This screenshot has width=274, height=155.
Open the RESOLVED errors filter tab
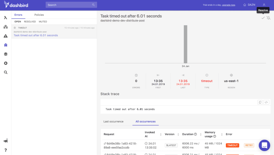pyautogui.click(x=30, y=22)
